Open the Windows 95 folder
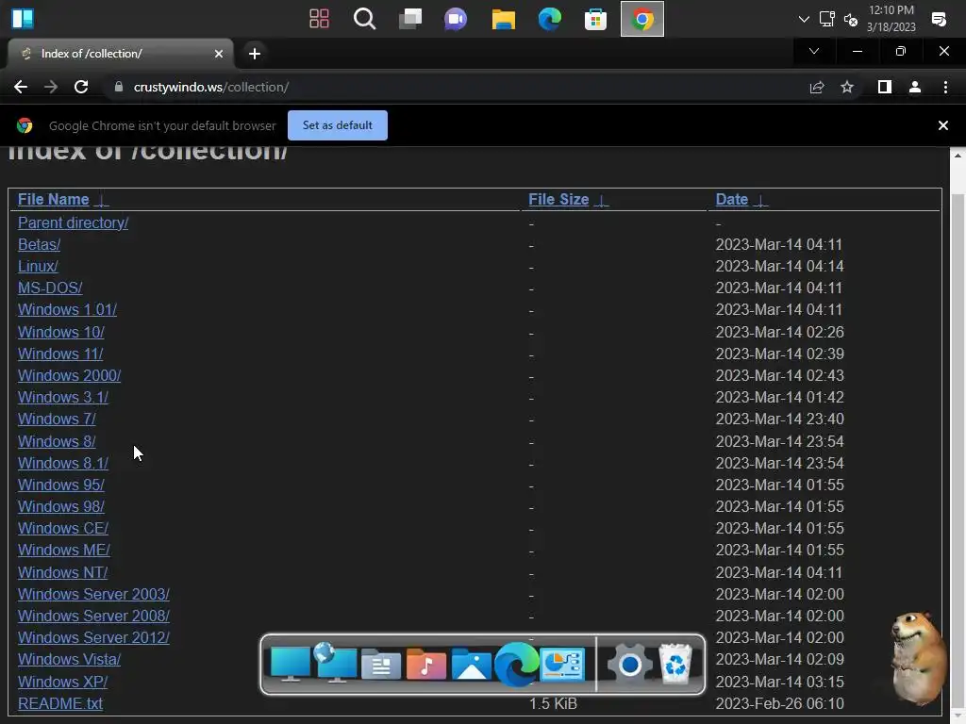This screenshot has width=966, height=724. (x=61, y=485)
